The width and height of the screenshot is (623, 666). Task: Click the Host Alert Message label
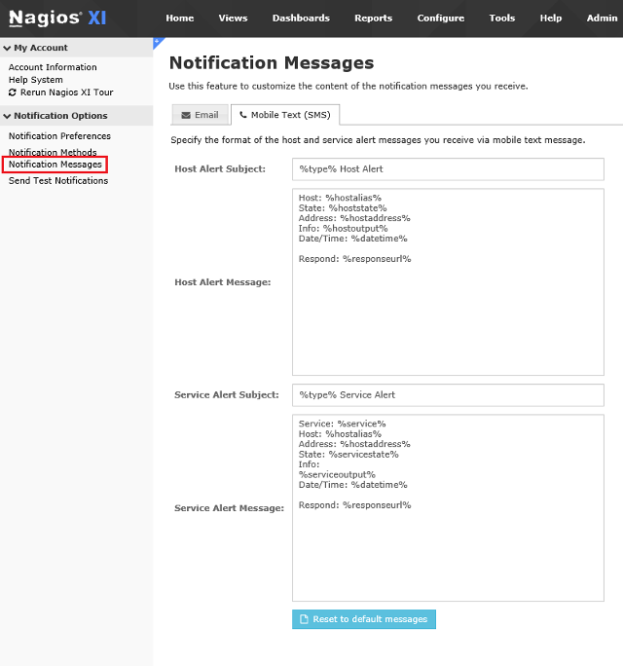pos(223,282)
